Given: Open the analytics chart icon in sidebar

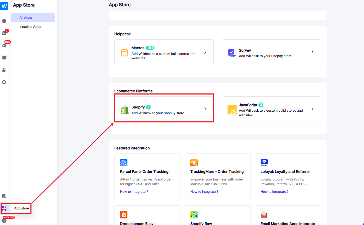Looking at the screenshot, I should (x=4, y=82).
